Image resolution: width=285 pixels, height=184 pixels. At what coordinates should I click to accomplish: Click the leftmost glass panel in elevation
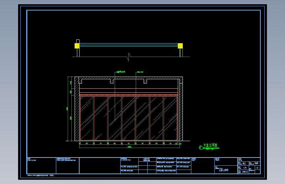(x=87, y=118)
